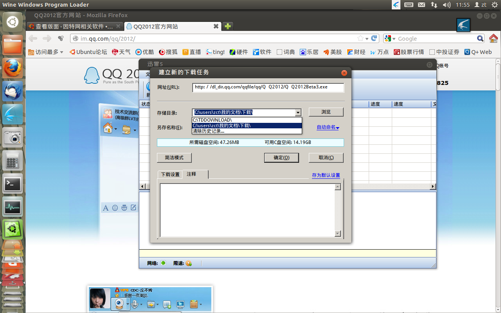Start QQ video call webcam icon
This screenshot has height=313, width=501.
click(119, 304)
